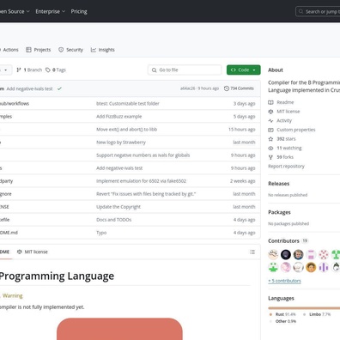Open the Releases heading link
340x340 pixels.
(x=278, y=184)
